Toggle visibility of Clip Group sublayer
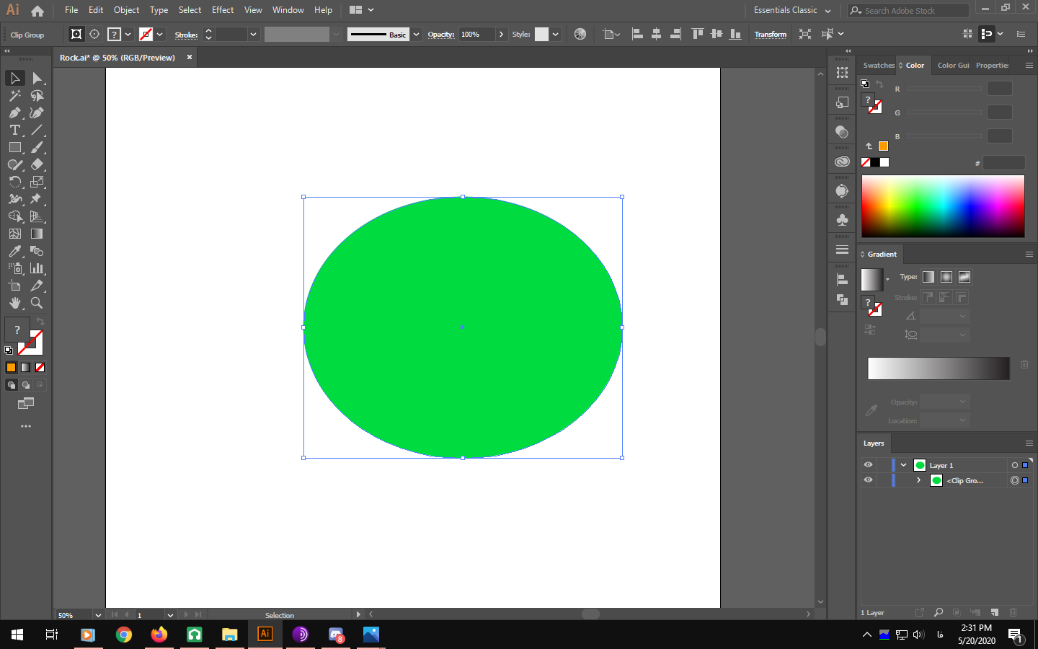Screen dimensions: 1038x649 868,480
